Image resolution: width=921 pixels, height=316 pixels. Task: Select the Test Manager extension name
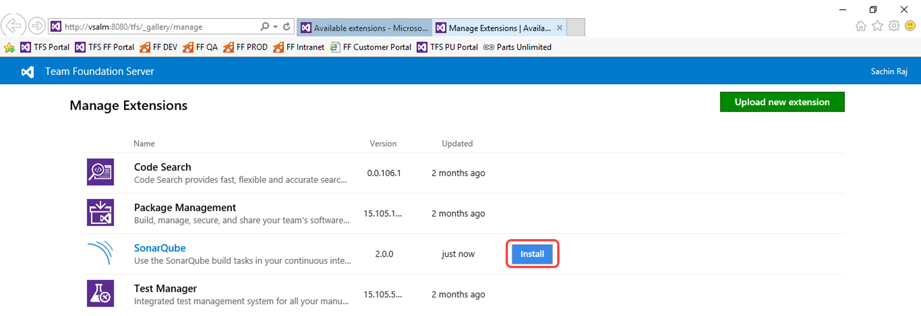pos(165,288)
